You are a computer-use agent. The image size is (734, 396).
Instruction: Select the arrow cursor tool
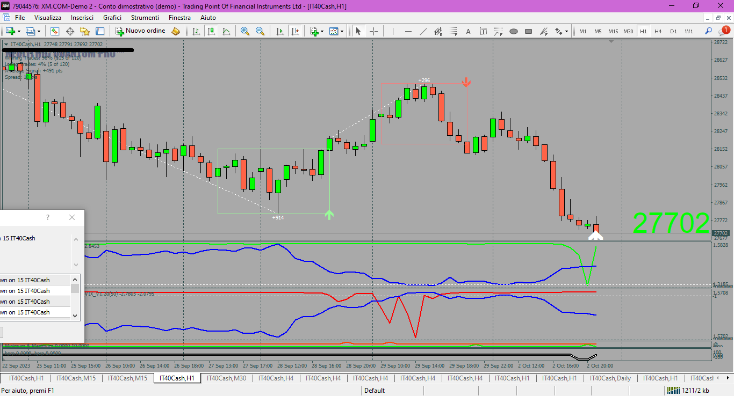[x=358, y=31]
